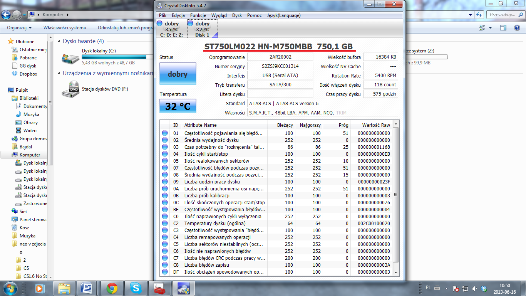Click the status circle for attribute C7
This screenshot has height=296, width=526.
click(x=165, y=258)
